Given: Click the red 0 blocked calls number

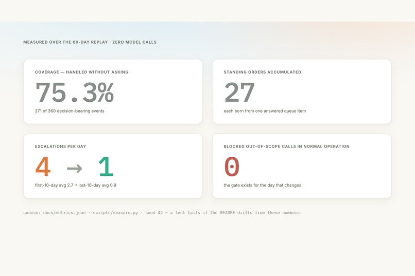Looking at the screenshot, I should tap(232, 167).
